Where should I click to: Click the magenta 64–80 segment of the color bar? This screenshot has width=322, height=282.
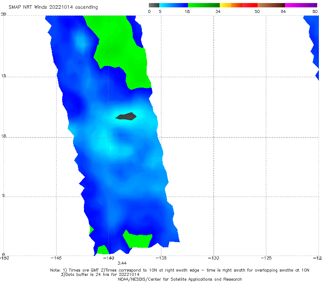pos(301,5)
